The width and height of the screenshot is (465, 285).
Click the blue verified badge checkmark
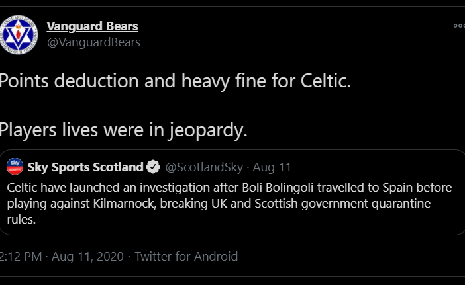(152, 167)
